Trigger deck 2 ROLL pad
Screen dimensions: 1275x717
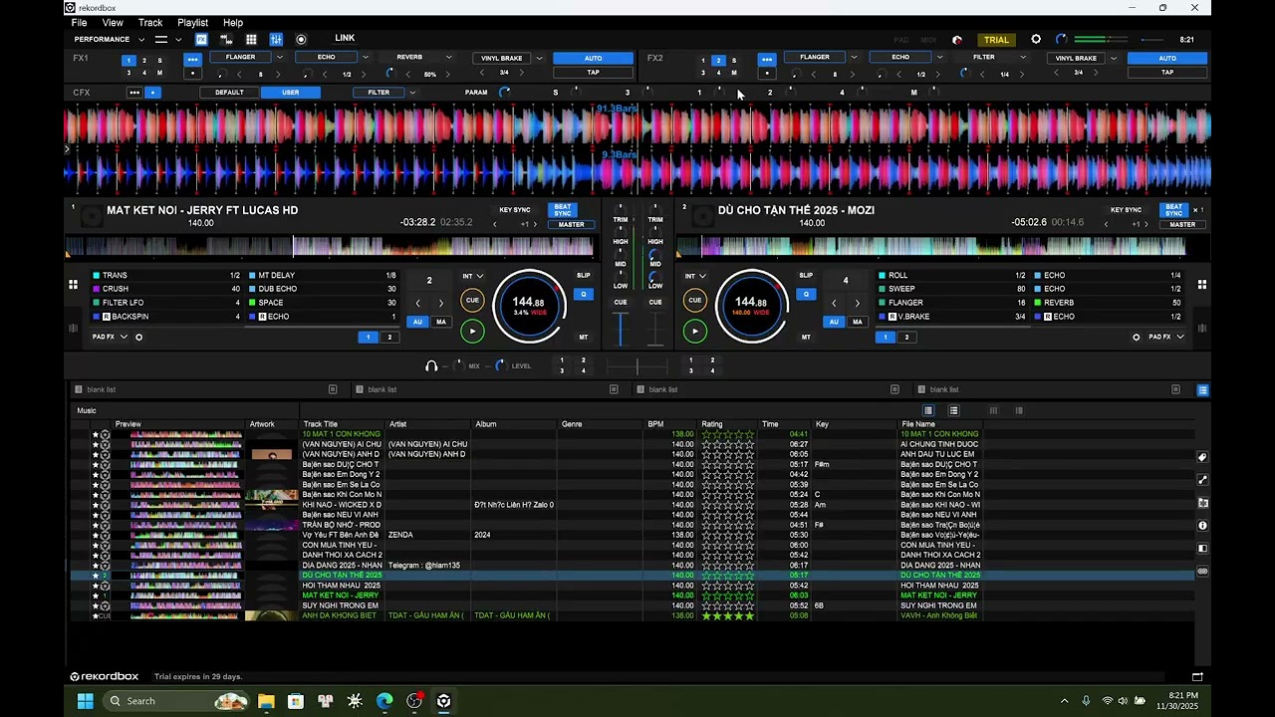(x=951, y=275)
